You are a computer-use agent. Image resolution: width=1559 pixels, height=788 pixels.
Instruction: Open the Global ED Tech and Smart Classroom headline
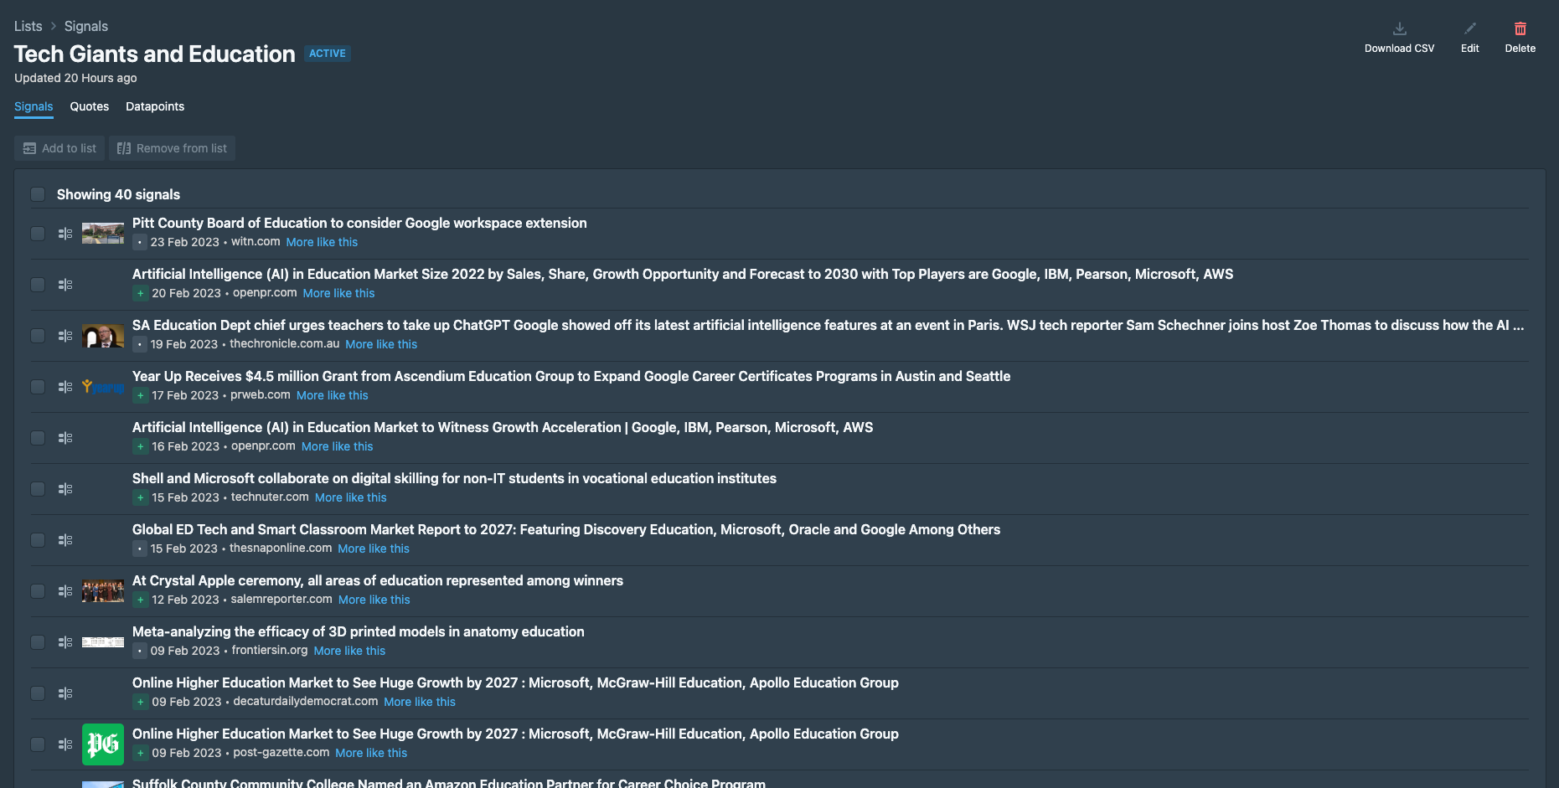click(566, 529)
